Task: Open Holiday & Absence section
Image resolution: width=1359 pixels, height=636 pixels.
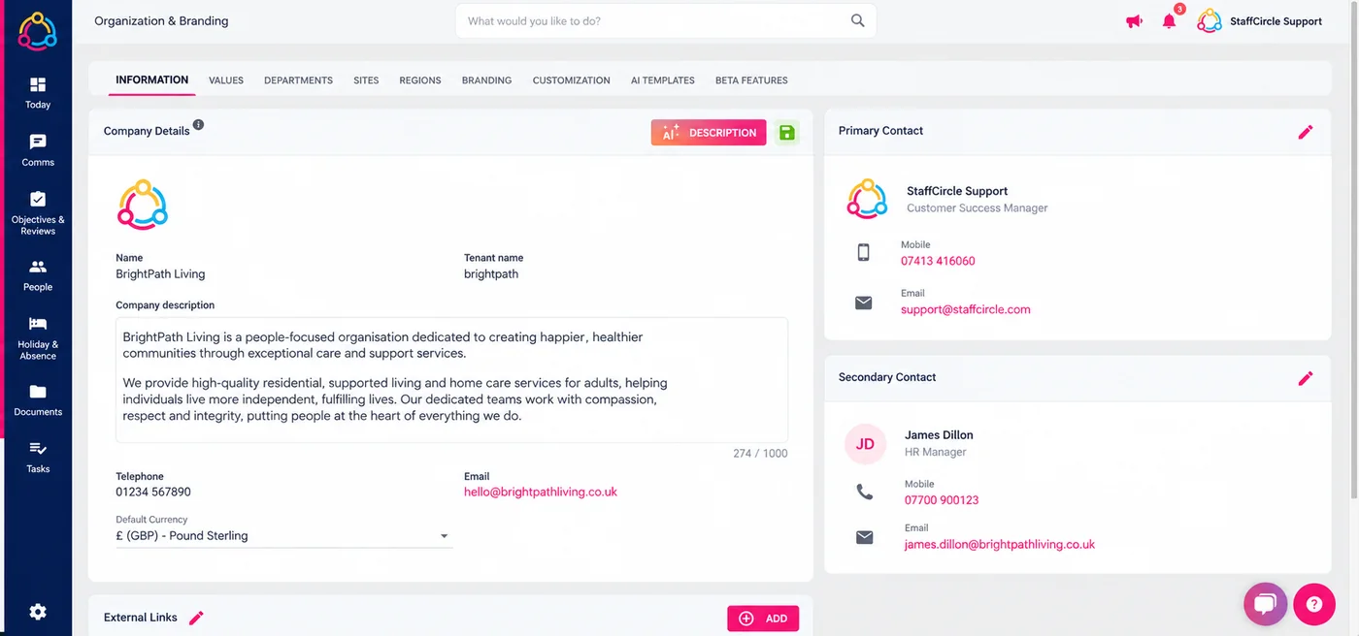Action: coord(38,338)
